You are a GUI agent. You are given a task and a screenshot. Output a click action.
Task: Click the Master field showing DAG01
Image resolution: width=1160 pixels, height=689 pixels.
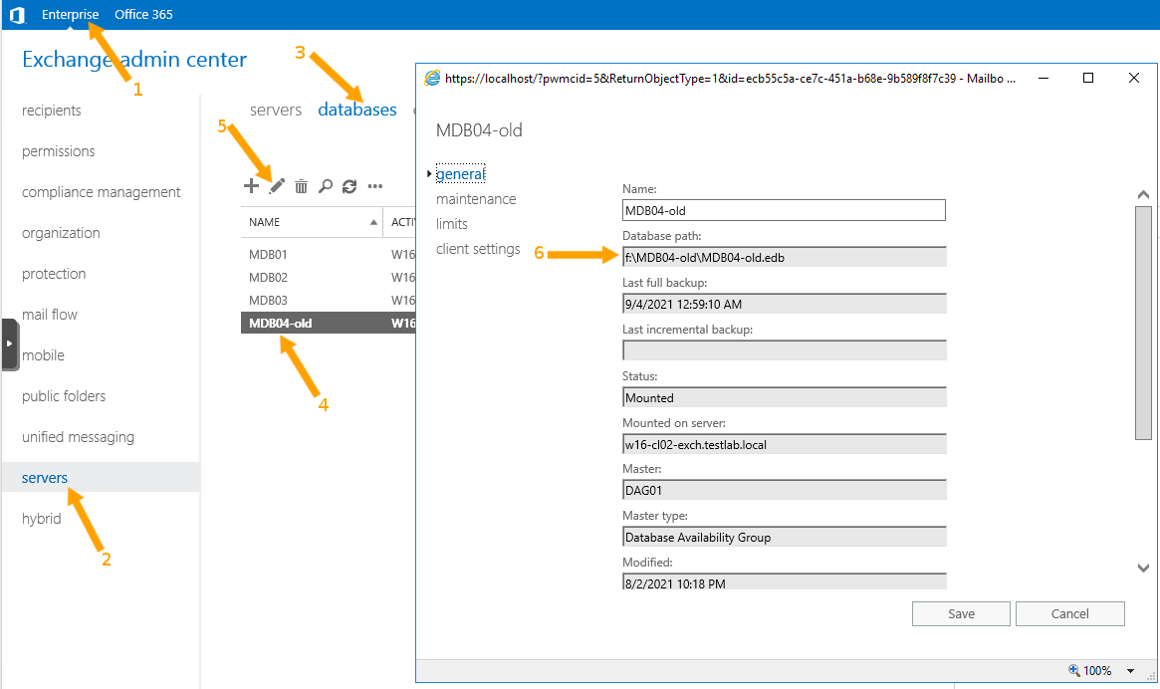point(785,490)
